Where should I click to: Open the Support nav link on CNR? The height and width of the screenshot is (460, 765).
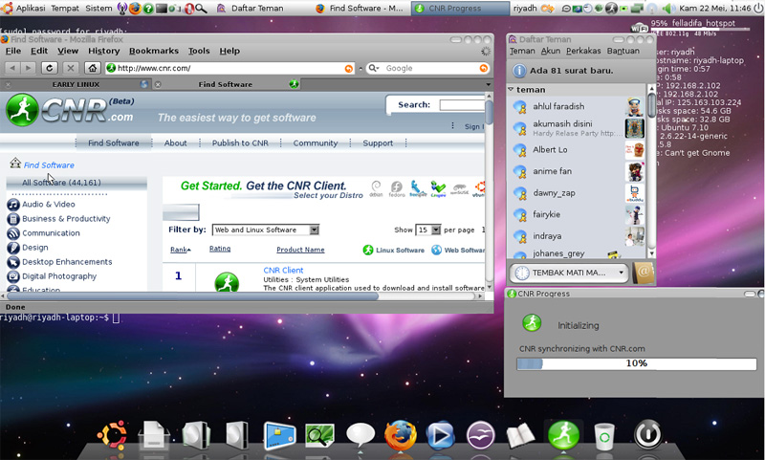378,142
